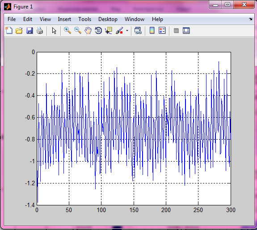Insert a legend with the toolbar icon
This screenshot has height=230, width=257.
coord(162,30)
